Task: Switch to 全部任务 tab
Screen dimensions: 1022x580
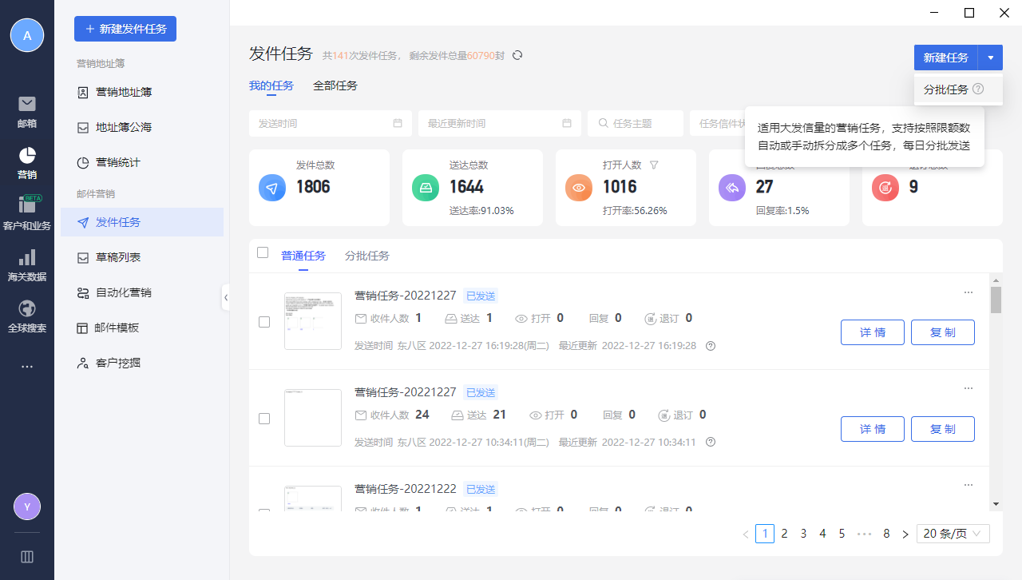Action: pos(335,85)
